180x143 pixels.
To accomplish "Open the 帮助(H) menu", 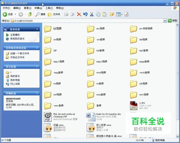I will tap(60, 8).
